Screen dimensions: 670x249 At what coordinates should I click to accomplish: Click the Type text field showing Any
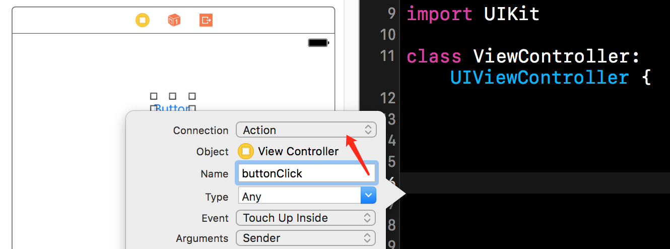300,196
